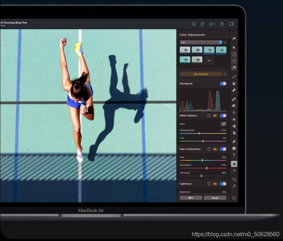This screenshot has width=283, height=241.
Task: Select the Repair bandage tool
Action: [x=234, y=99]
